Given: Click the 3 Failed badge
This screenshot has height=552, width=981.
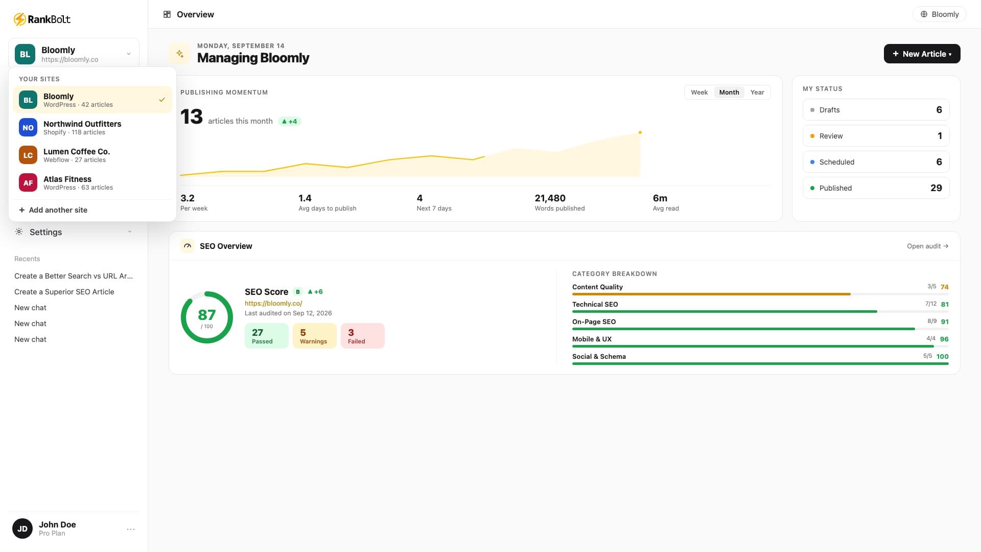Looking at the screenshot, I should [x=363, y=336].
